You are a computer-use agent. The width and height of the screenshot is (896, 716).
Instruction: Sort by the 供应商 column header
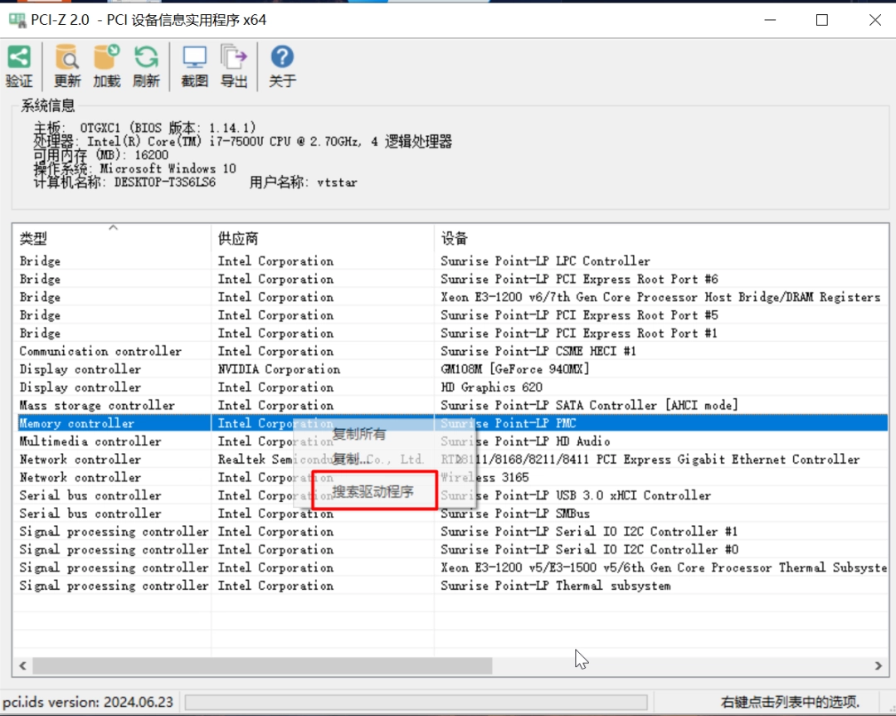tap(323, 238)
